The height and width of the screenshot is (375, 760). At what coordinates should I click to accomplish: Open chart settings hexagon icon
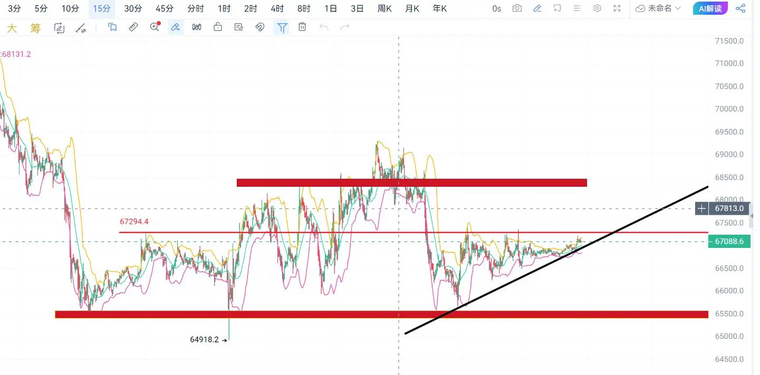point(598,8)
